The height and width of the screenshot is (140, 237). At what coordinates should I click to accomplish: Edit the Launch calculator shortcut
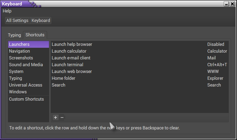(139, 51)
